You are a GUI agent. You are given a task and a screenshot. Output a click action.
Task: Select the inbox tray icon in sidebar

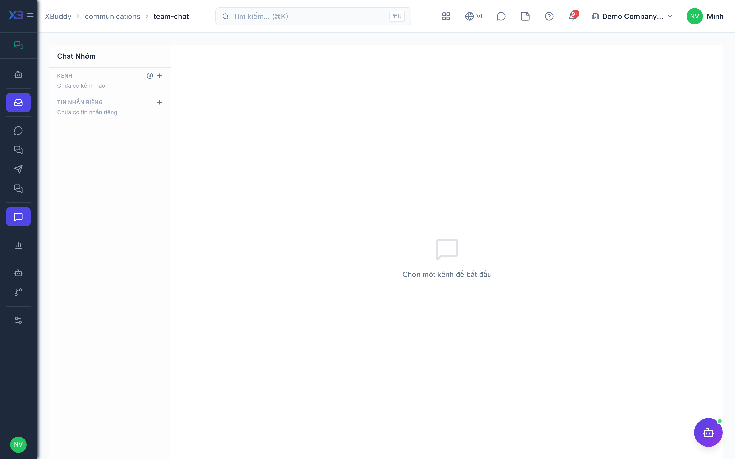click(18, 103)
